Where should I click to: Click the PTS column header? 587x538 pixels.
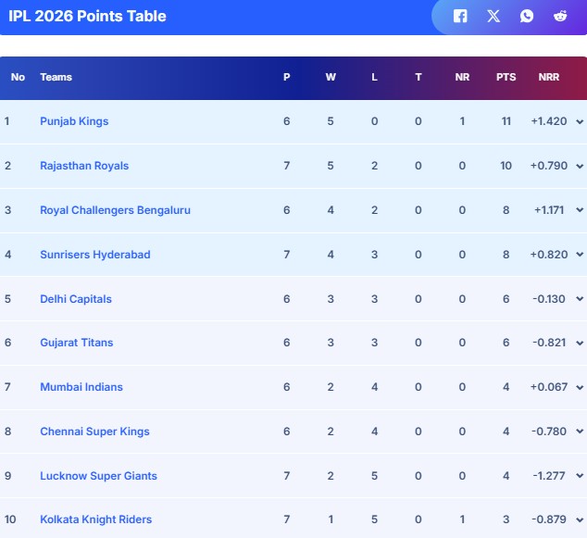tap(506, 77)
